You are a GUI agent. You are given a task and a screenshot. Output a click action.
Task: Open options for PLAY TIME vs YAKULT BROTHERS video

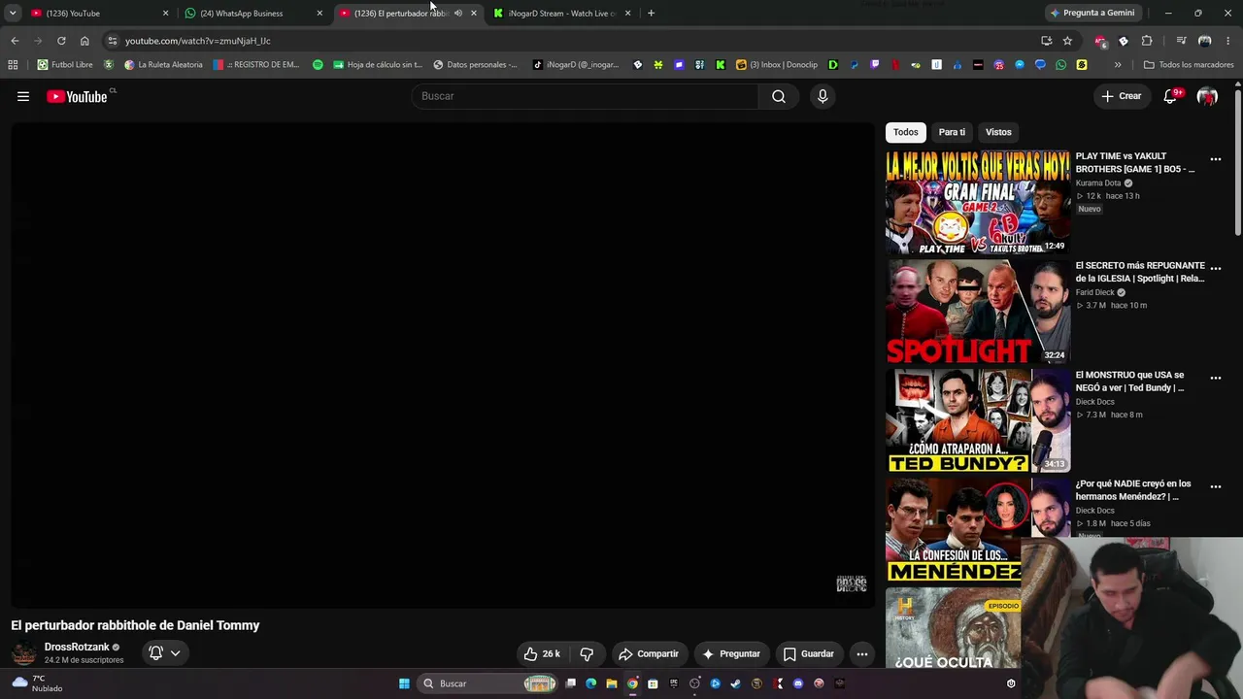pyautogui.click(x=1215, y=159)
